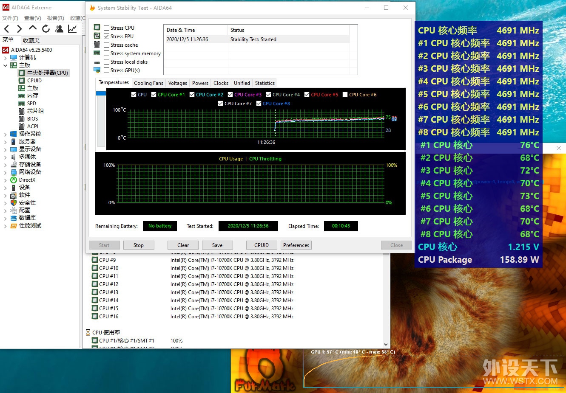Open the ACPI tree entry

click(x=33, y=126)
